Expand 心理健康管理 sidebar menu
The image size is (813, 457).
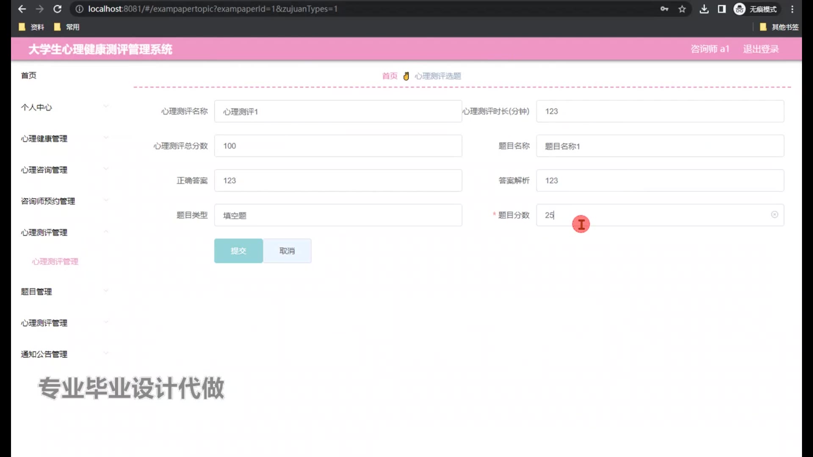click(64, 139)
